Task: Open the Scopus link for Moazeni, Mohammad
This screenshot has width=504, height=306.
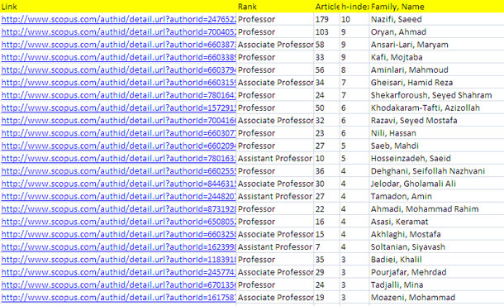Action: click(x=118, y=297)
